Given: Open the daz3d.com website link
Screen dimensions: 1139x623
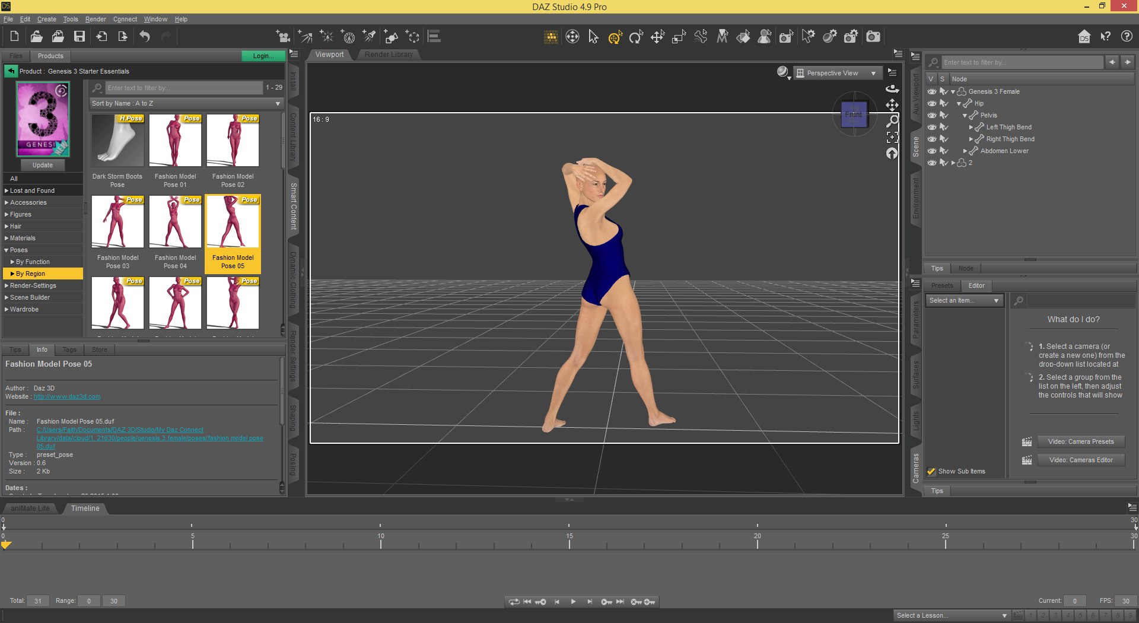Looking at the screenshot, I should pos(67,397).
